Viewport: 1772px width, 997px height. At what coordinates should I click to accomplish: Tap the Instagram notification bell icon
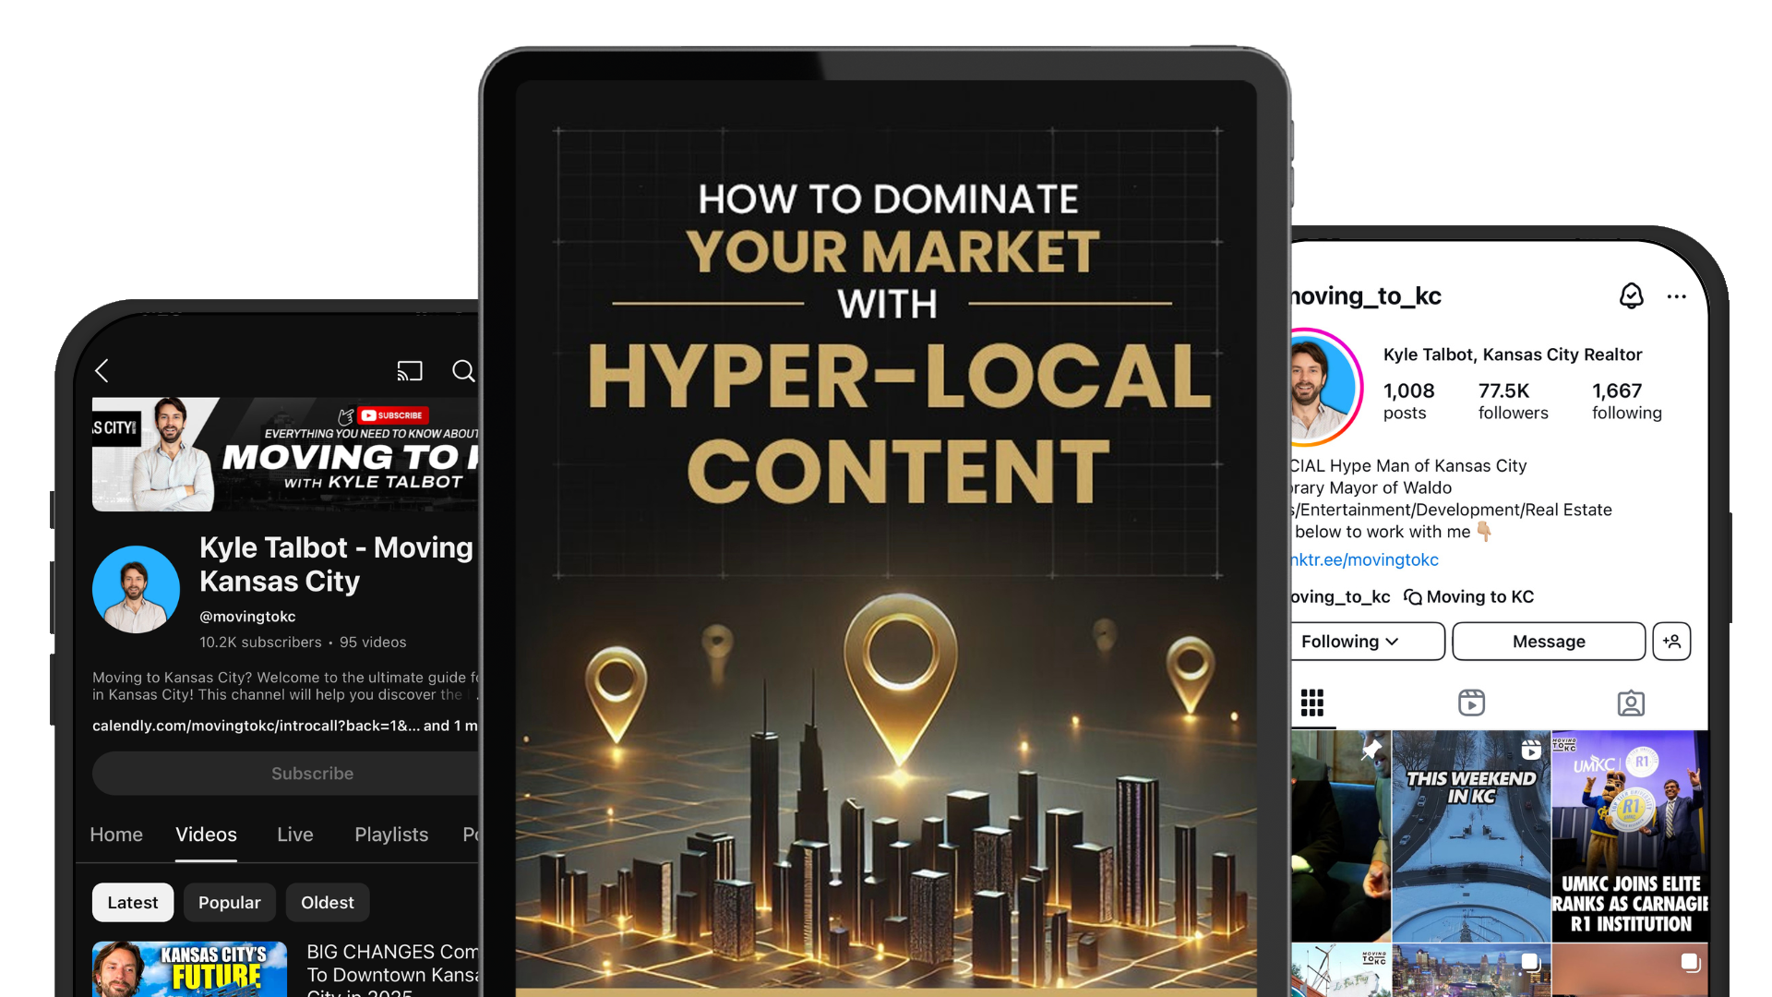click(x=1631, y=296)
